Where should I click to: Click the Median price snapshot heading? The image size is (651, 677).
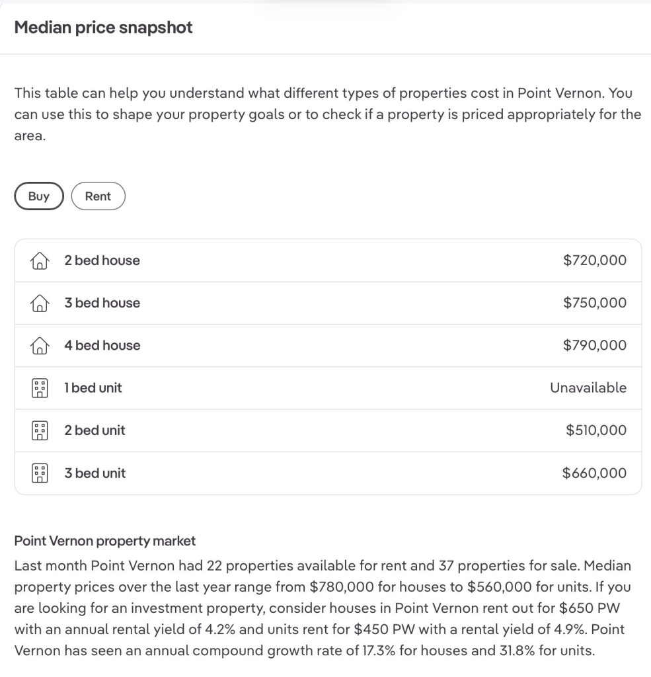[104, 28]
